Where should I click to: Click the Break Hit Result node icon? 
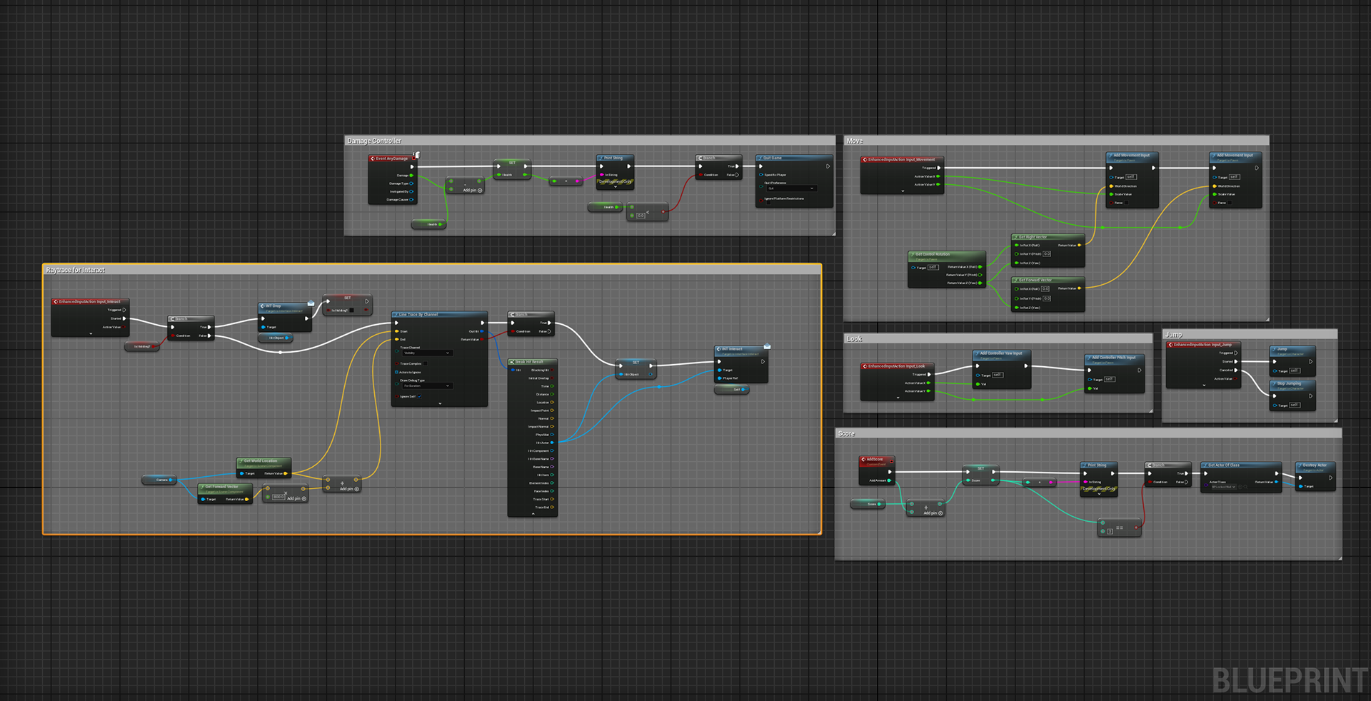(x=512, y=362)
